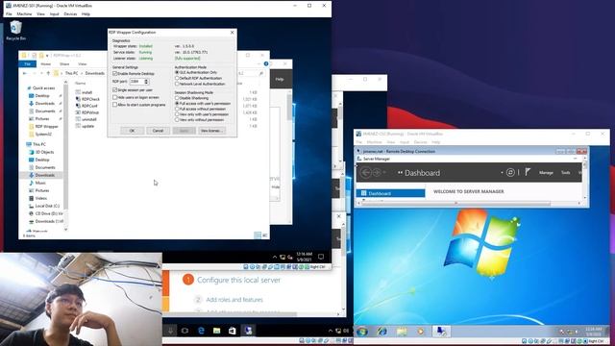Viewport: 615px width, 346px height.
Task: Select the RDPConf file
Action: (89, 106)
